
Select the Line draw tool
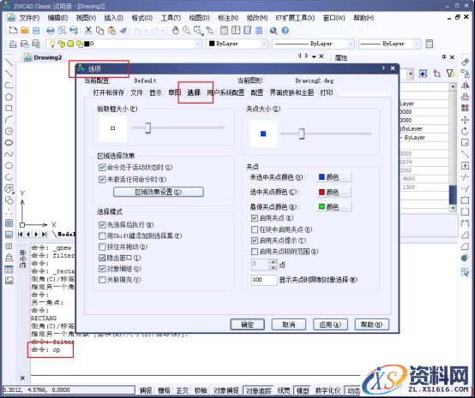(x=9, y=62)
